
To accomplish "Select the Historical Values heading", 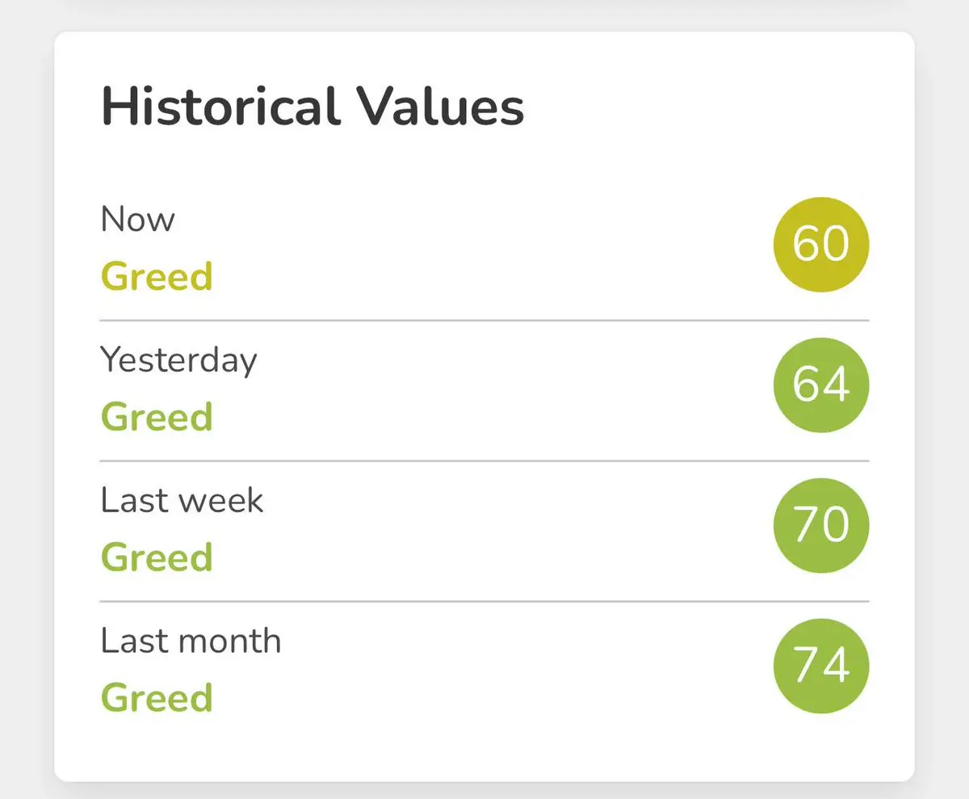I will 313,107.
